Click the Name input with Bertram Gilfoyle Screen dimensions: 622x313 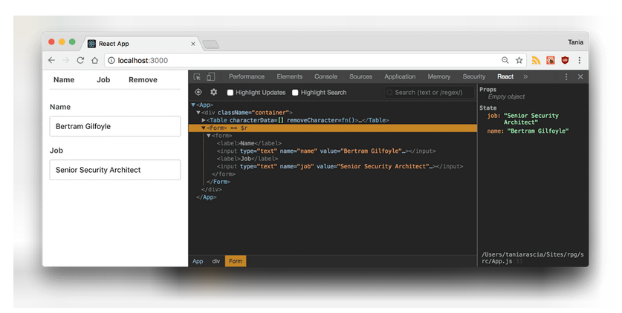click(115, 126)
